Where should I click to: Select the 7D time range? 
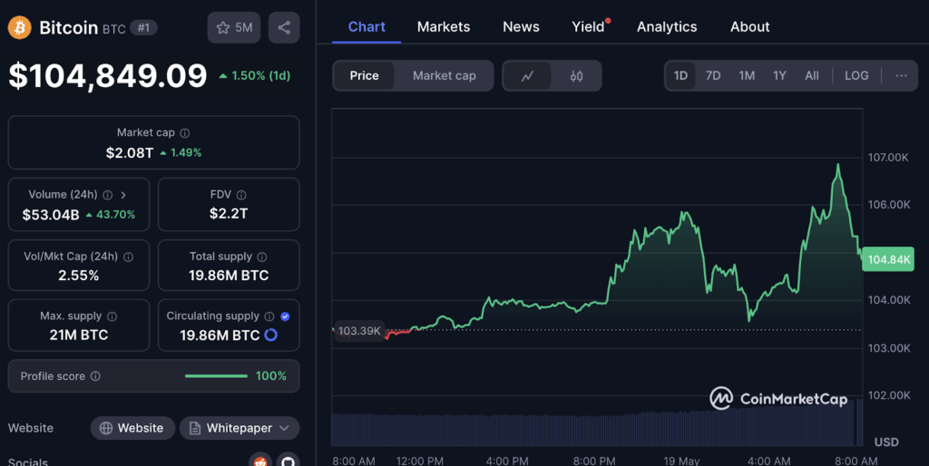click(x=713, y=75)
